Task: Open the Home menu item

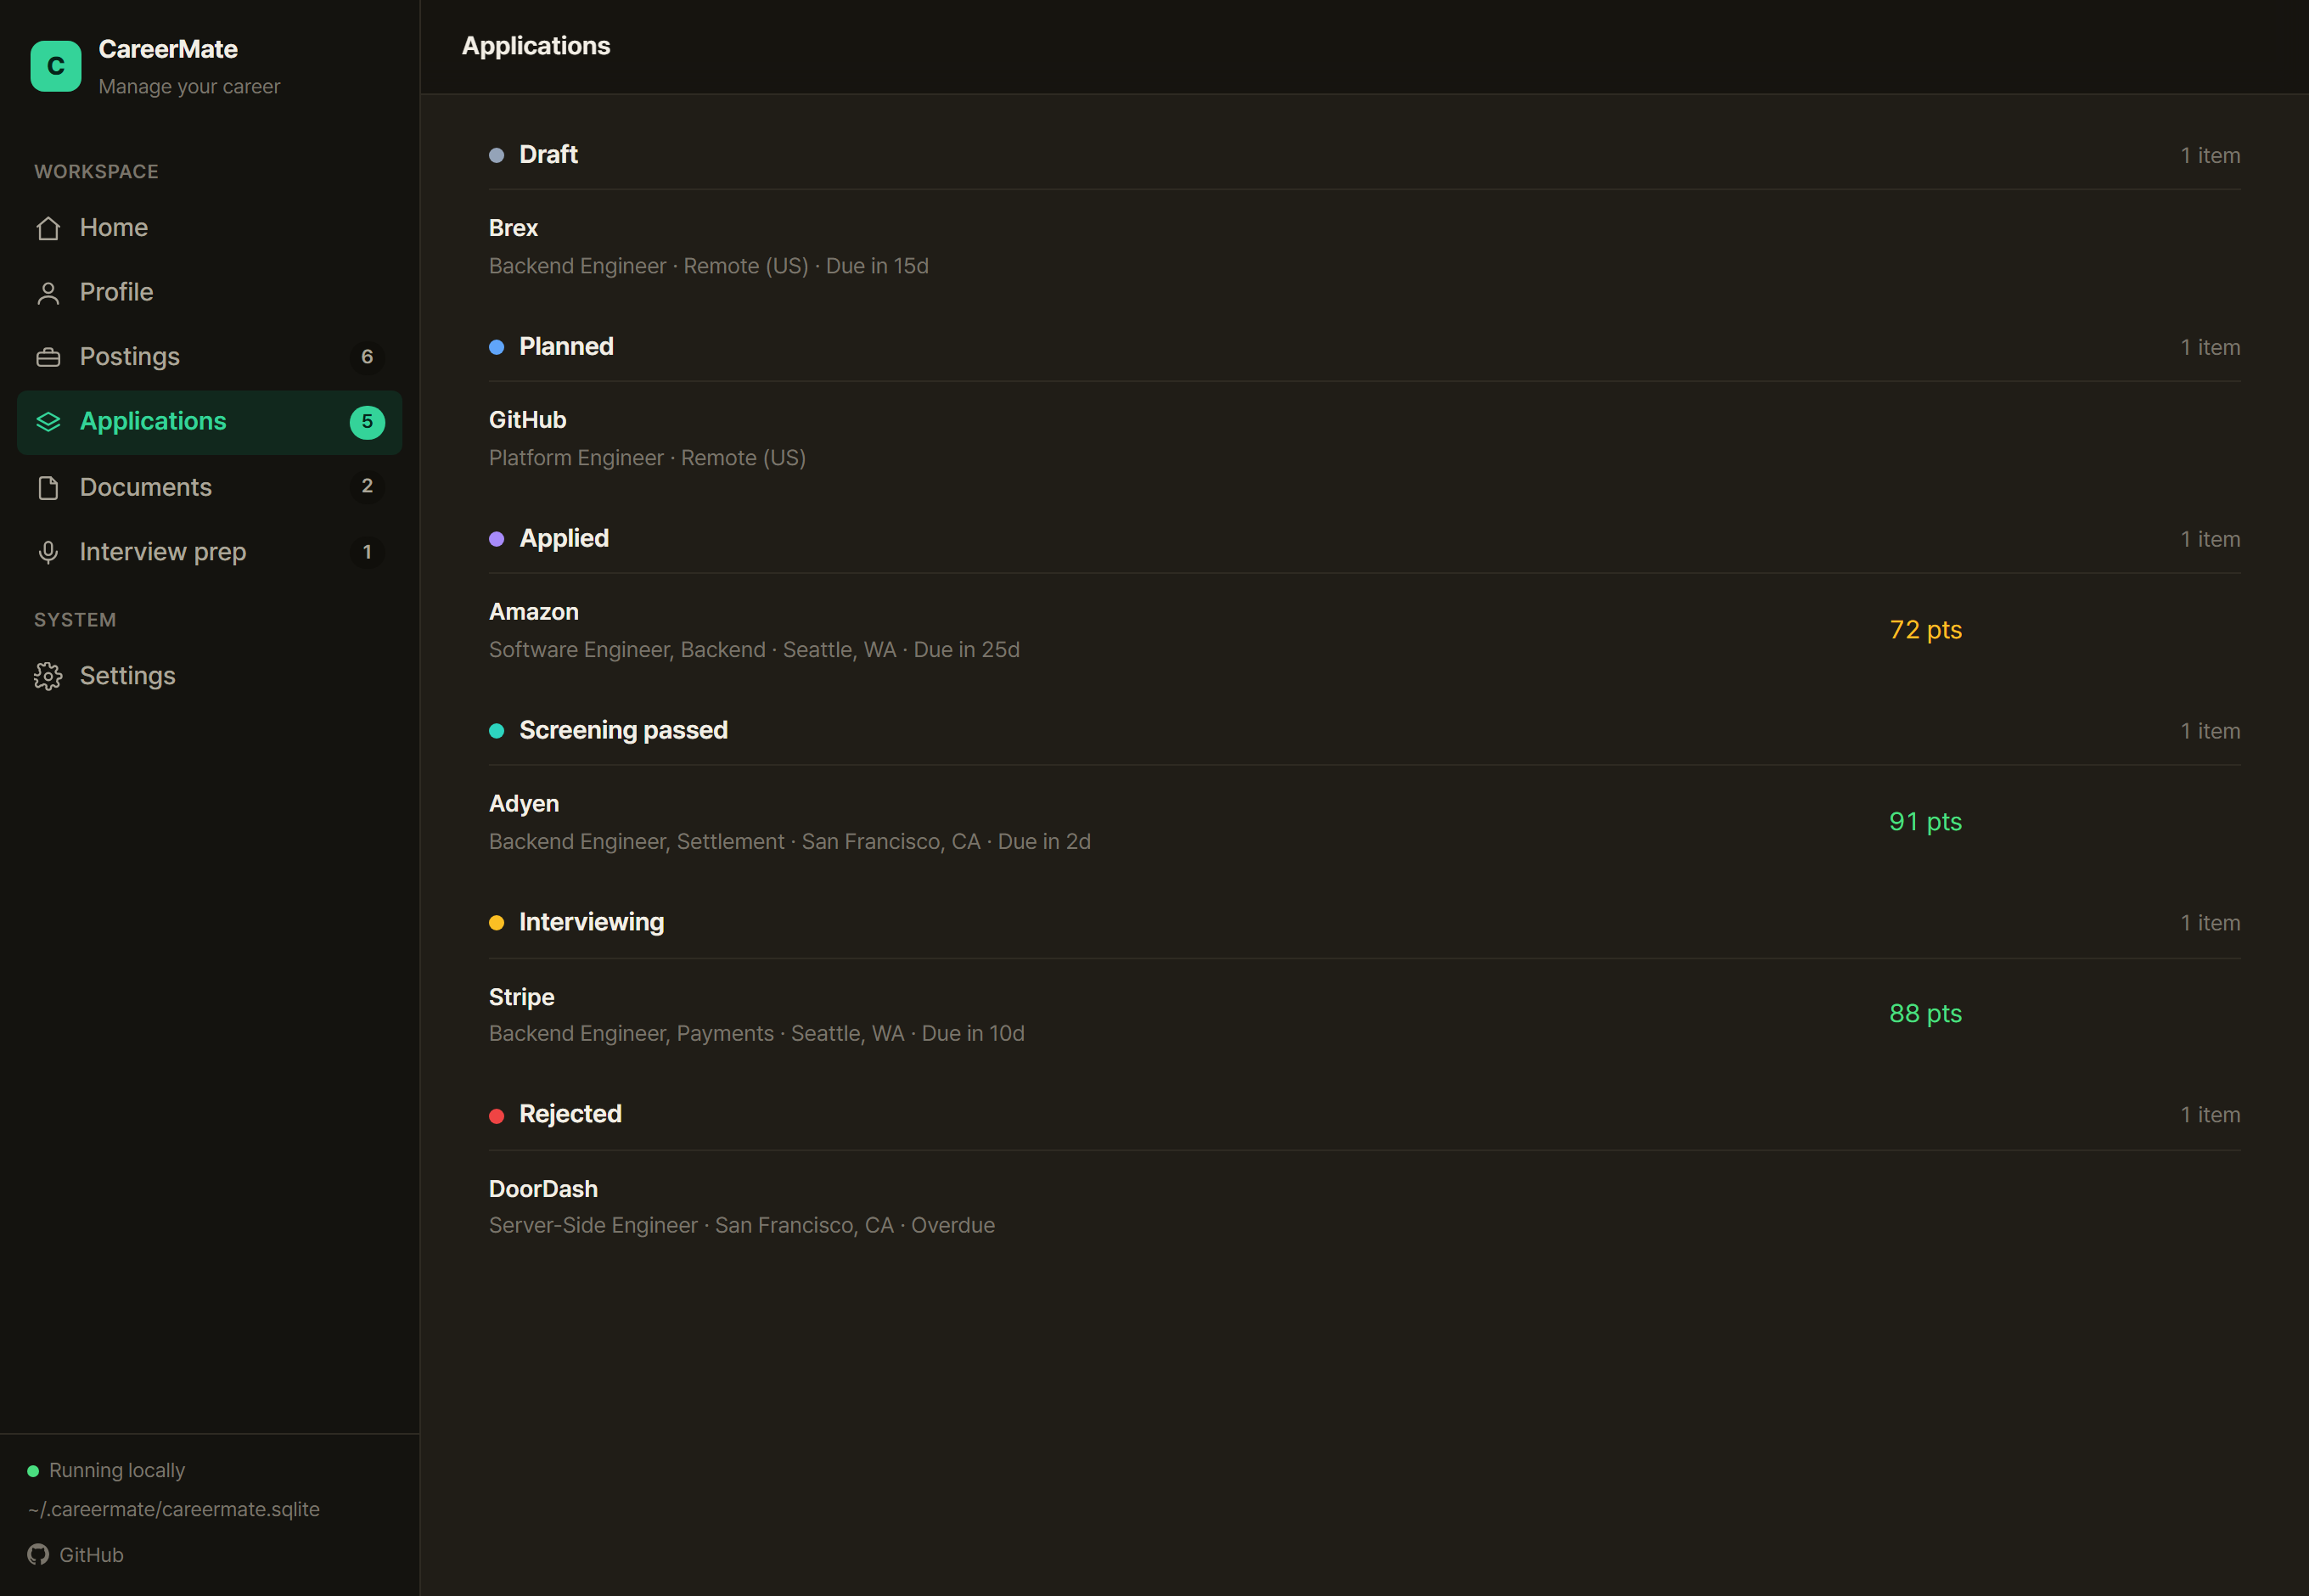Action: click(x=210, y=228)
